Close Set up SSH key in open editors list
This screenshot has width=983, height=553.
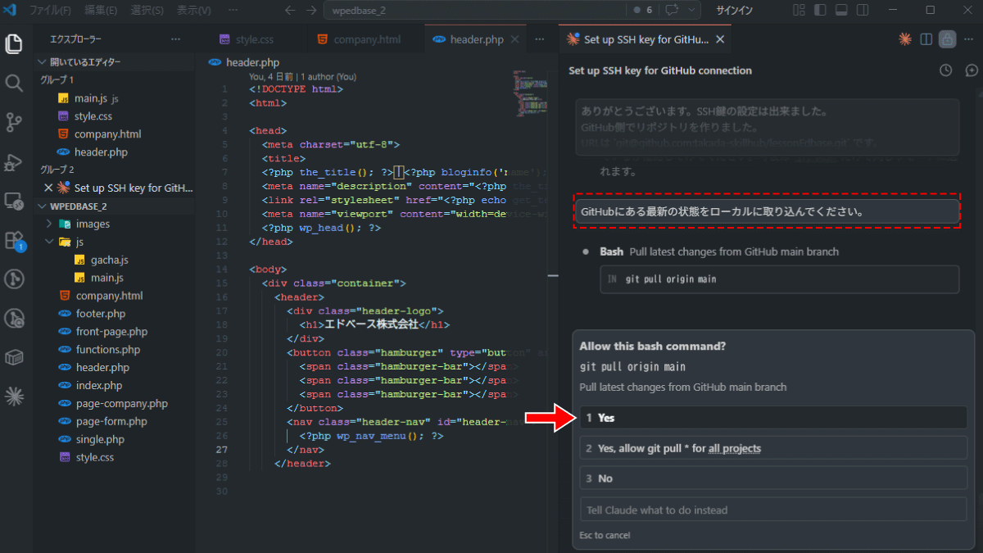click(48, 188)
